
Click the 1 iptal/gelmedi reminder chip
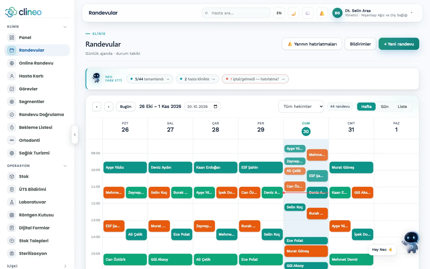[x=255, y=79]
